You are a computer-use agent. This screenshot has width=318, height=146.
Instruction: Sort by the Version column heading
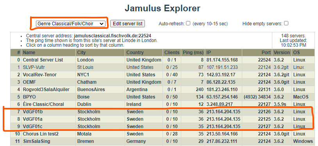pos(282,53)
